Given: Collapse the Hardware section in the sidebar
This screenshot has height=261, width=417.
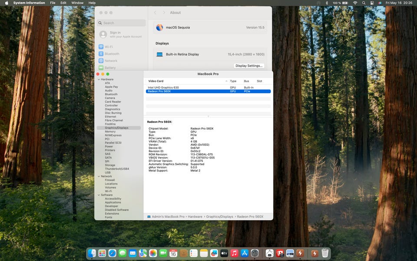Looking at the screenshot, I should (x=99, y=80).
